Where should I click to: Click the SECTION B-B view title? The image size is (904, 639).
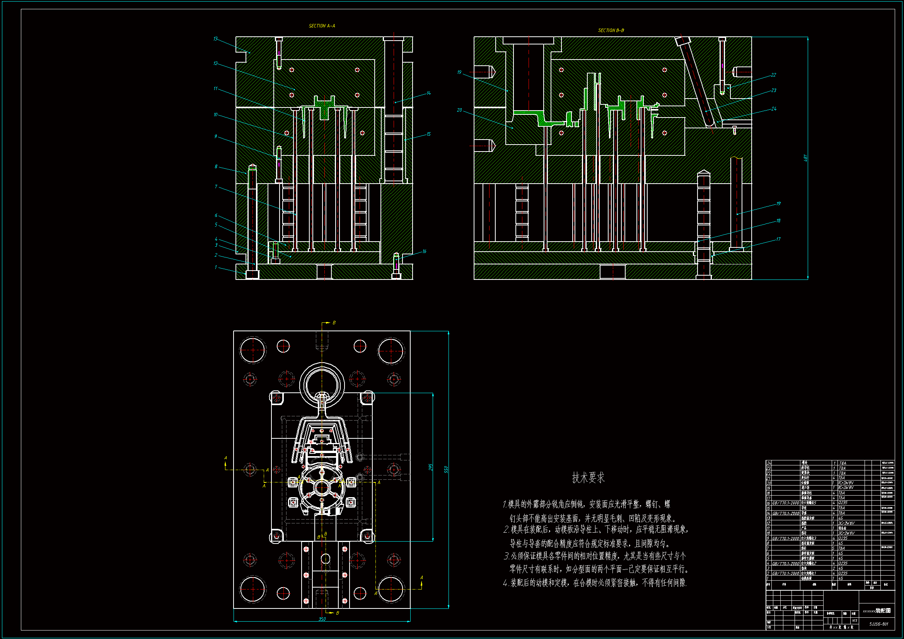[611, 30]
